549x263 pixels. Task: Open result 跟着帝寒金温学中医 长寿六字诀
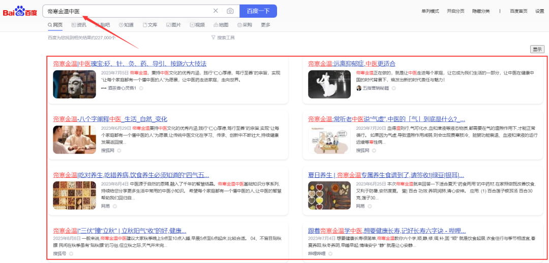(x=387, y=231)
